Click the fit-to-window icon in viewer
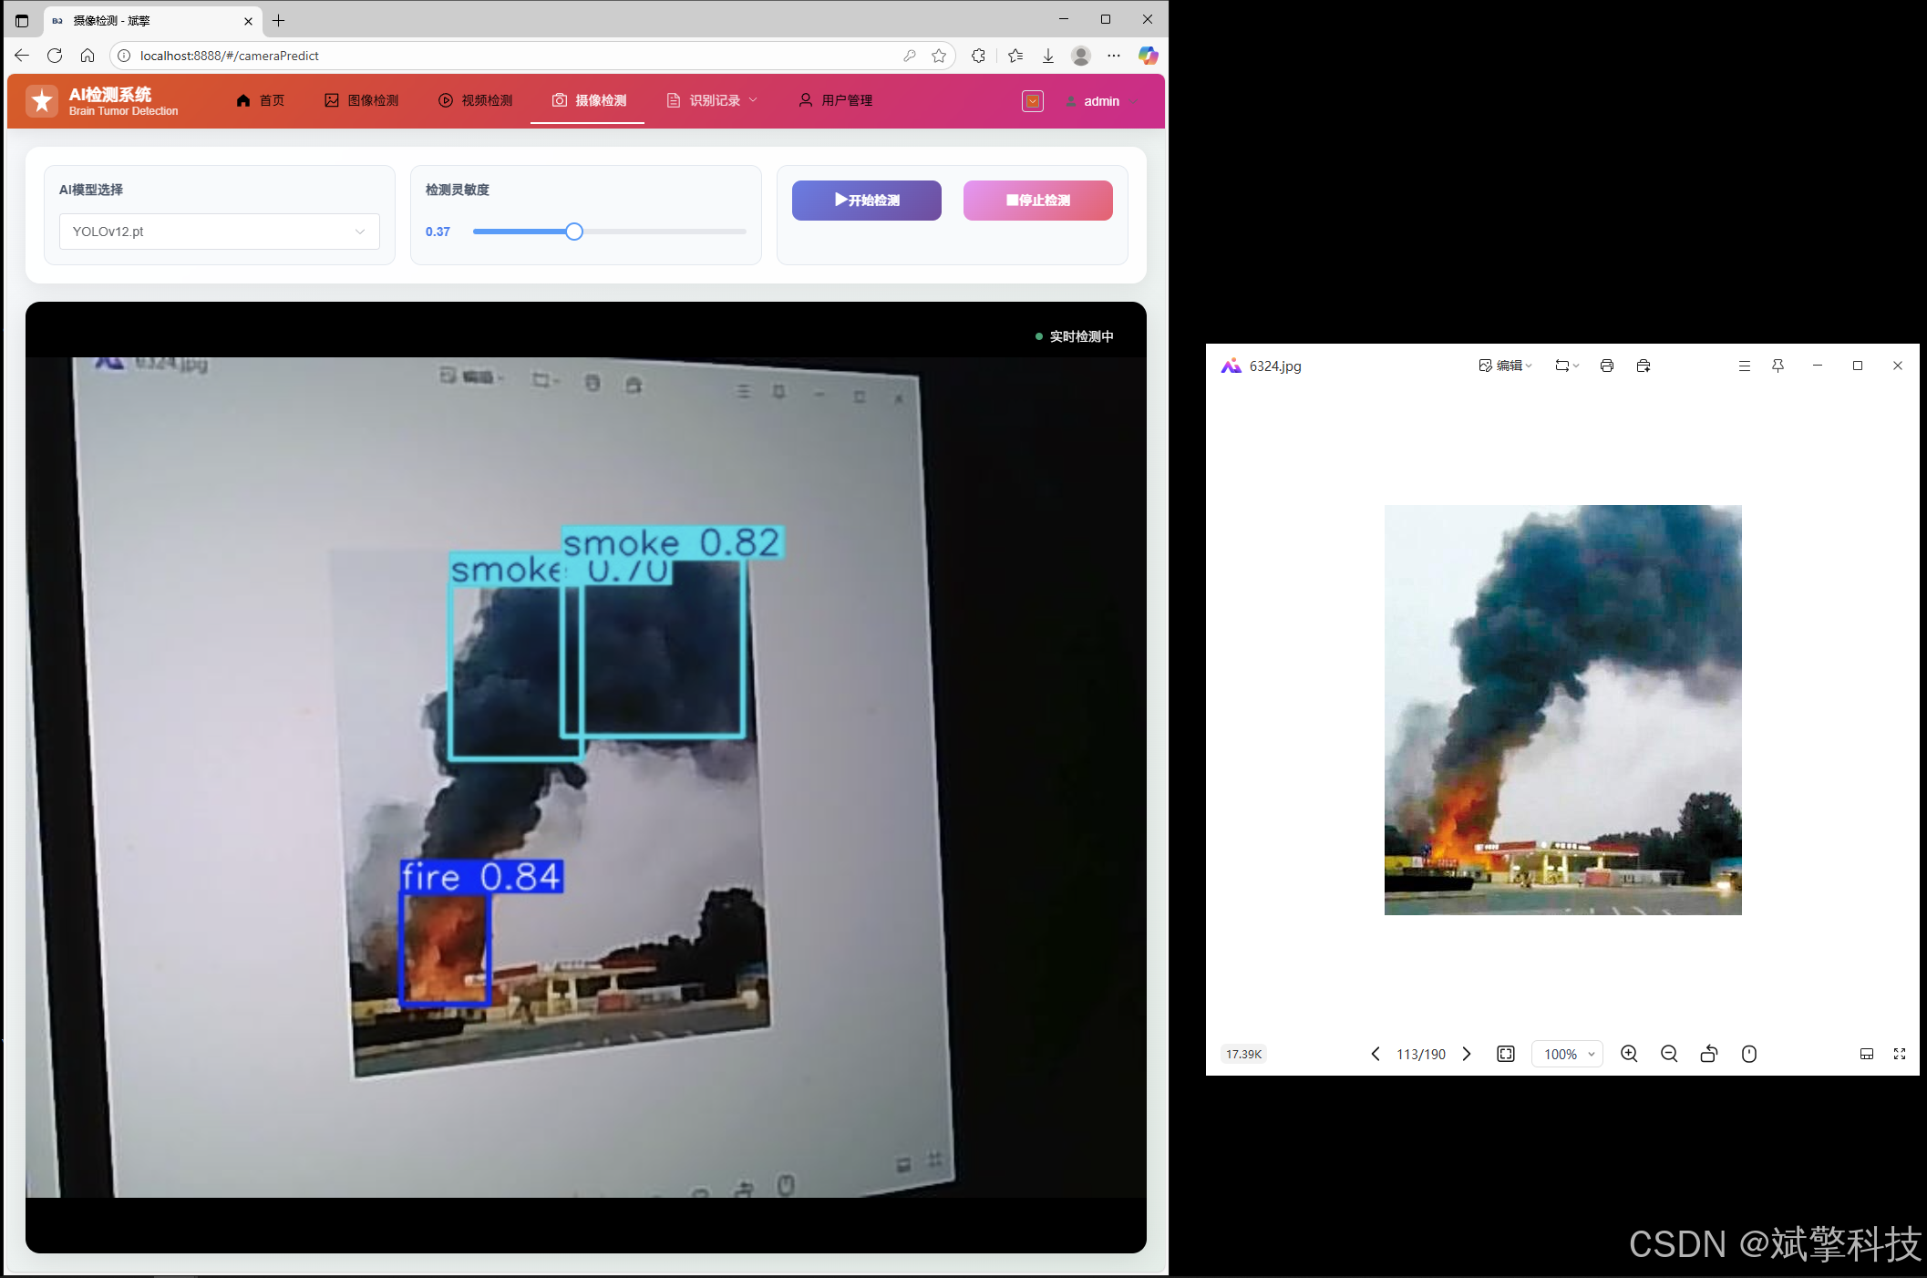The height and width of the screenshot is (1278, 1927). (1506, 1054)
